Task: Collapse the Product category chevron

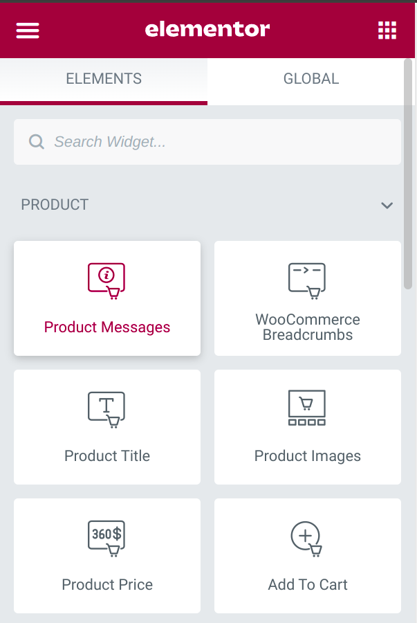Action: pos(387,206)
